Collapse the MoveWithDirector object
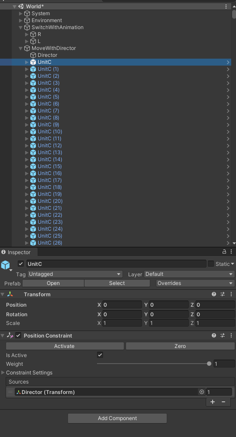The image size is (236, 437). click(21, 48)
